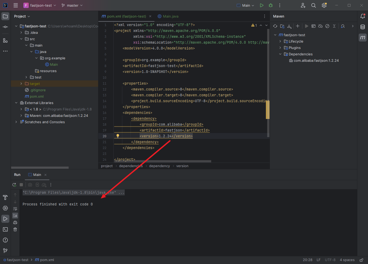
Task: Run the Main configuration with the green play icon
Action: click(262, 5)
